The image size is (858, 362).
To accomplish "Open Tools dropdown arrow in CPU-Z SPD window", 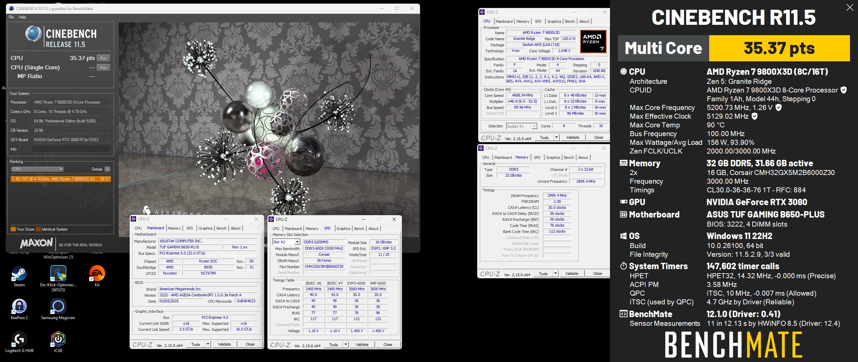I will tap(346, 345).
